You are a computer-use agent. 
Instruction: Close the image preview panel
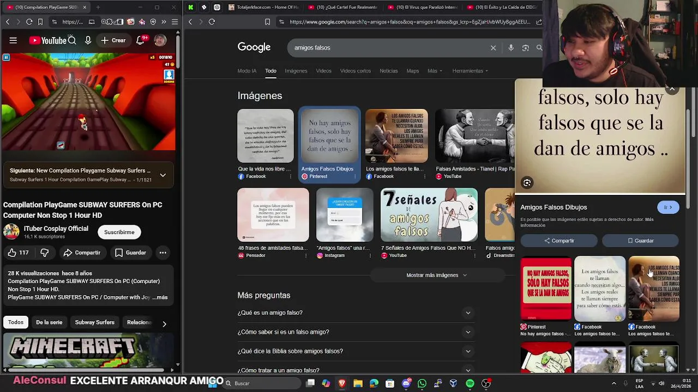[672, 89]
